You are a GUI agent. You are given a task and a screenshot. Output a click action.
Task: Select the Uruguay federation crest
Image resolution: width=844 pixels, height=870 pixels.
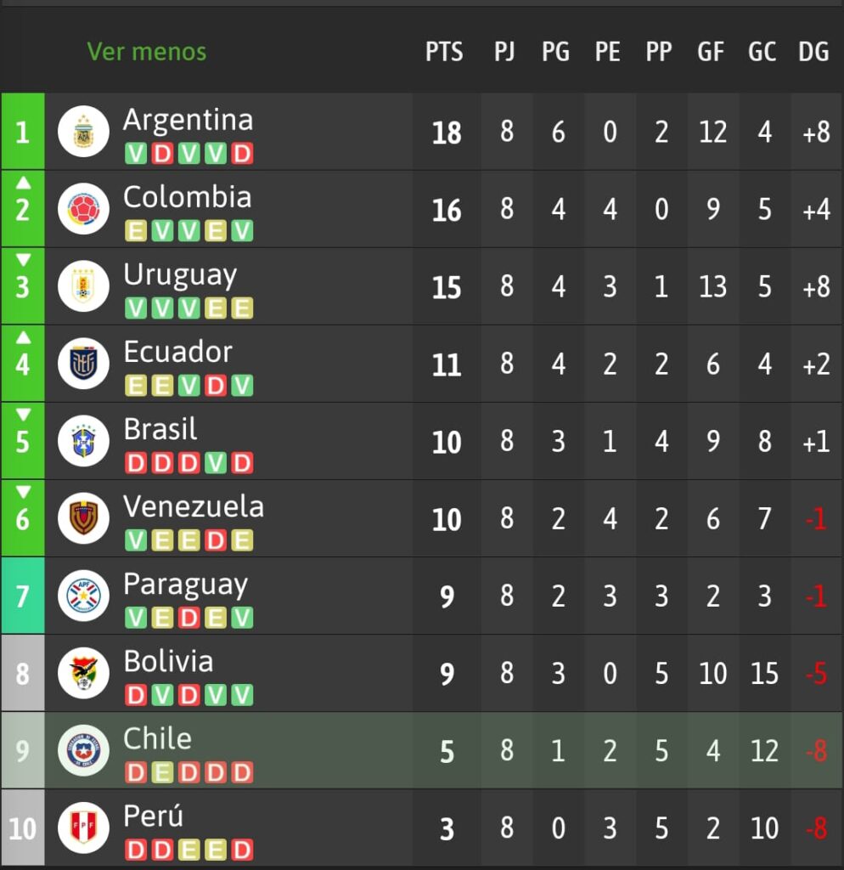(84, 286)
